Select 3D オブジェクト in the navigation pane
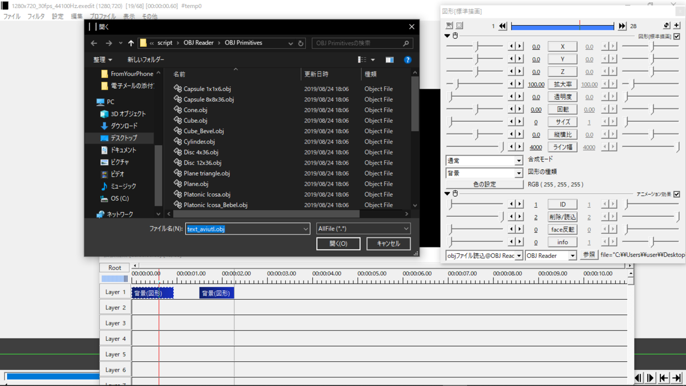The image size is (686, 386). tap(123, 114)
